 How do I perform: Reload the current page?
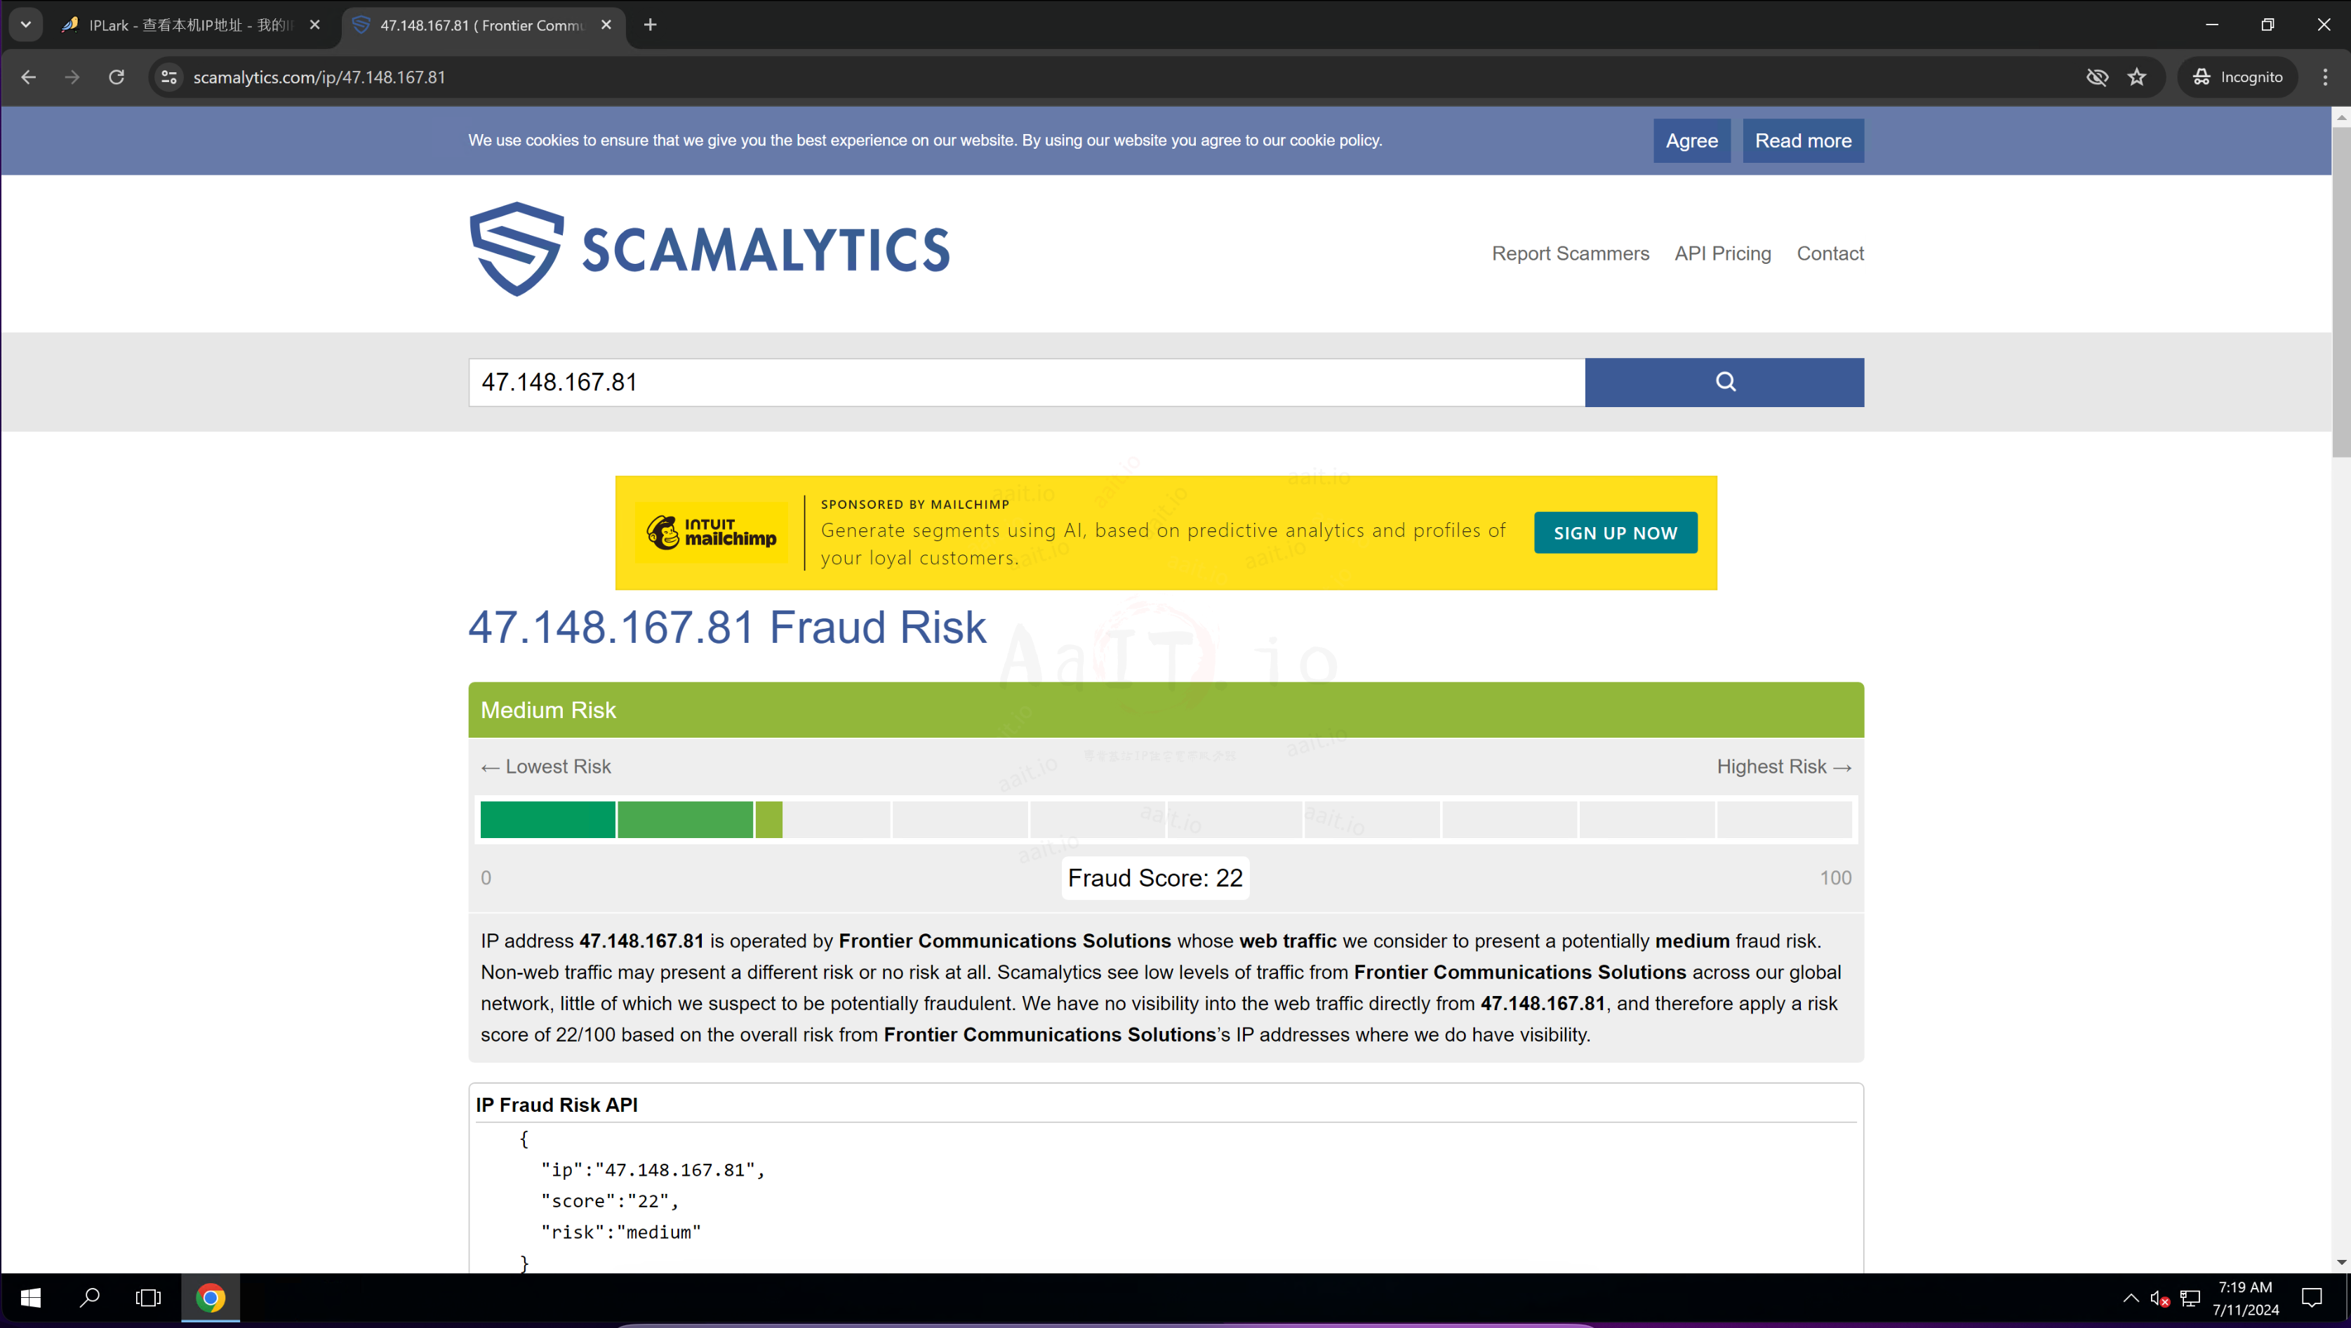tap(116, 78)
